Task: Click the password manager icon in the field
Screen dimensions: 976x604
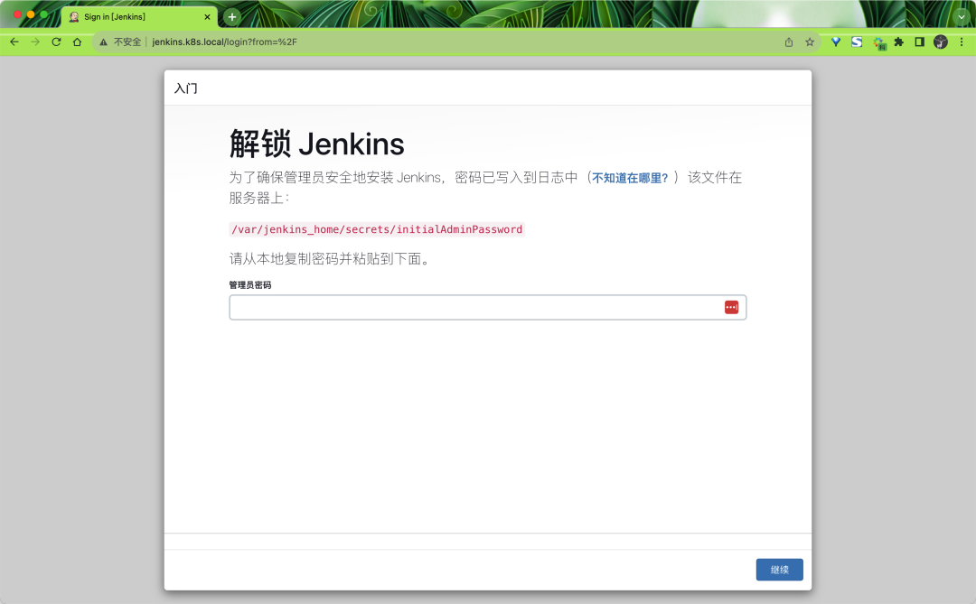Action: point(731,307)
